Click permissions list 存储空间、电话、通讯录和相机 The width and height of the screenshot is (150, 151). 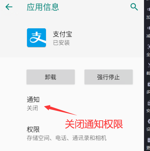coord(67,138)
